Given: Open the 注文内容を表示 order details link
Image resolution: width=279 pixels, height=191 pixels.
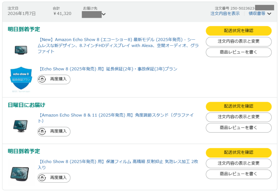Looking at the screenshot, I should click(225, 14).
